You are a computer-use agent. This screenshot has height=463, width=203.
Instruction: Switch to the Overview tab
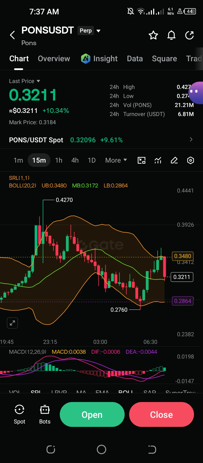click(x=54, y=59)
